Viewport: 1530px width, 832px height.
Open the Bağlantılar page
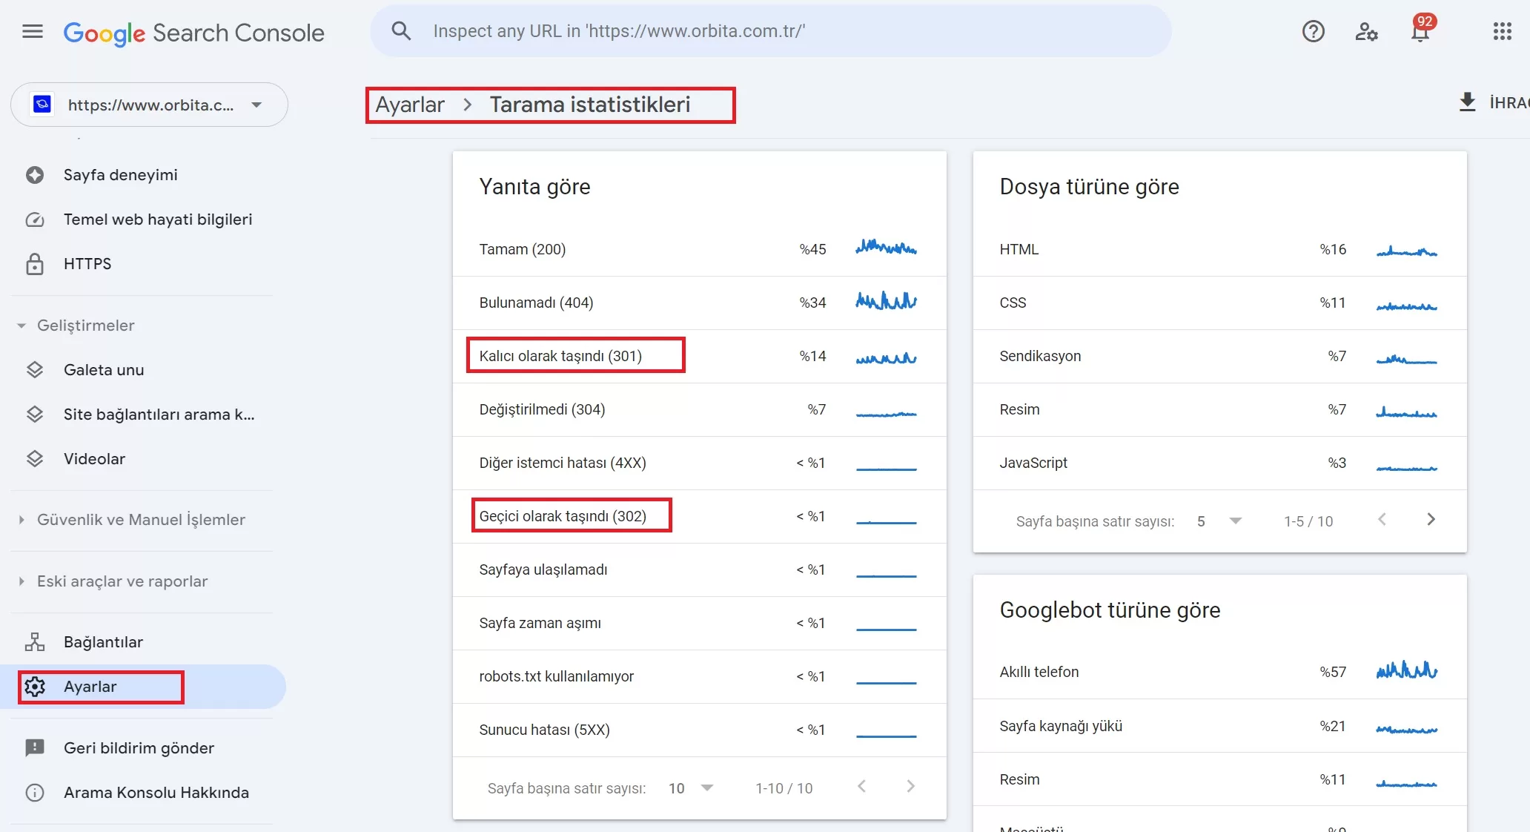143,642
